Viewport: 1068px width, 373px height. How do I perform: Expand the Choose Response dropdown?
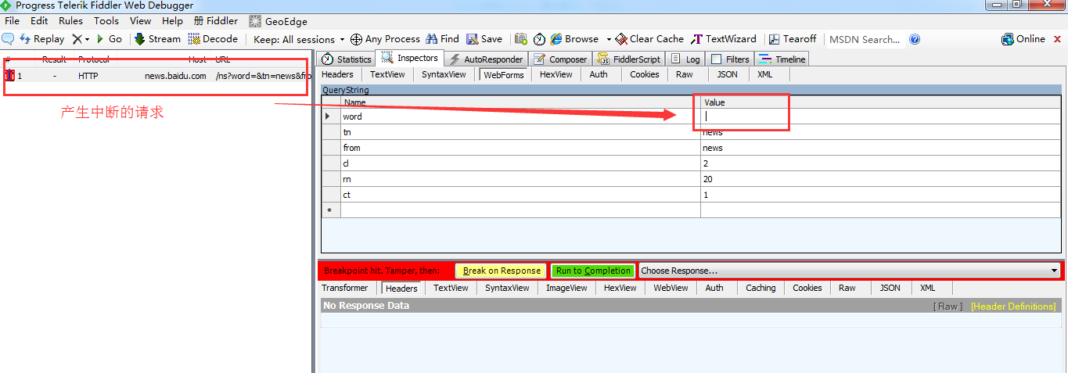849,271
